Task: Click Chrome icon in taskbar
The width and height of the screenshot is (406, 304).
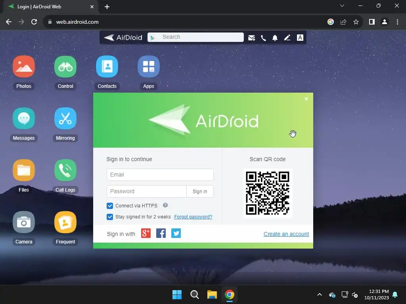Action: (x=230, y=294)
